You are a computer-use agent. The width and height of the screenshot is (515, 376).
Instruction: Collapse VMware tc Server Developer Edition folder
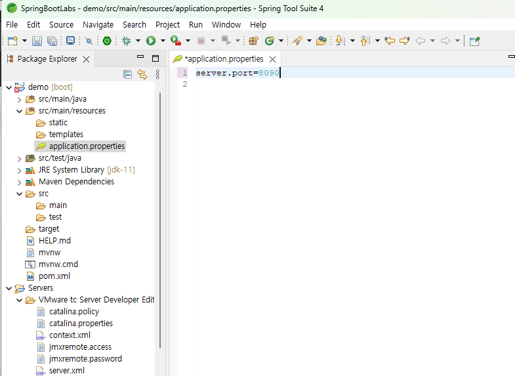tap(20, 300)
